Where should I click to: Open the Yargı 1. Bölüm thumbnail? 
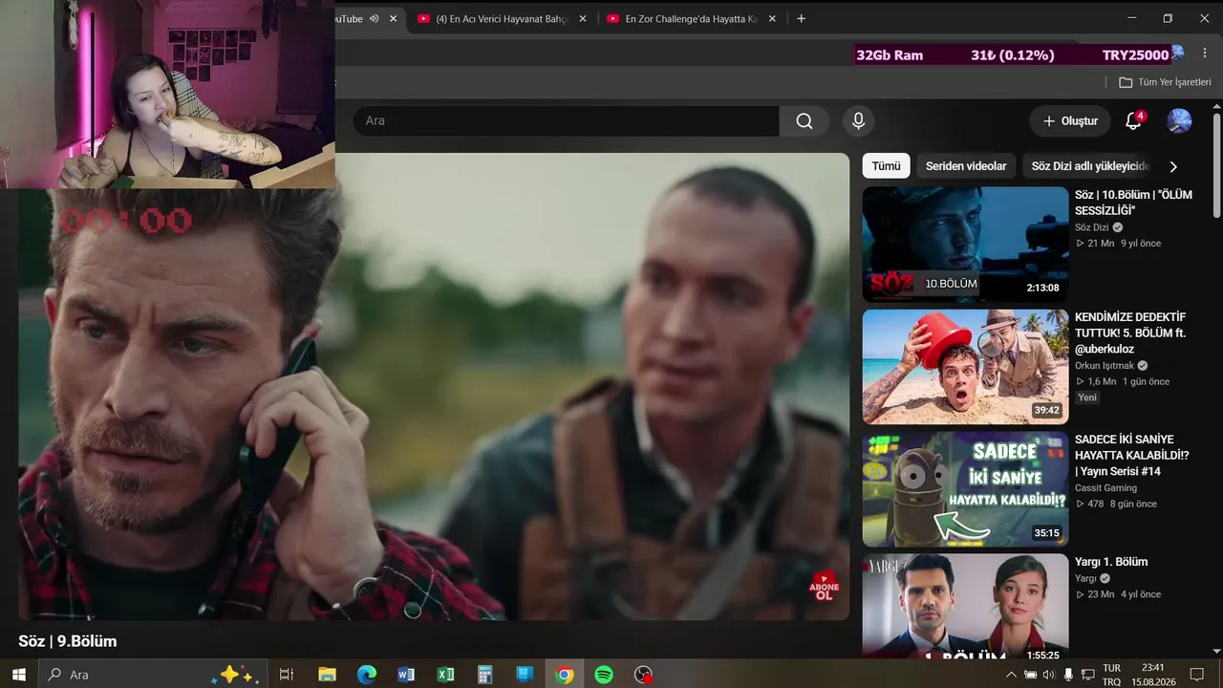coord(965,606)
